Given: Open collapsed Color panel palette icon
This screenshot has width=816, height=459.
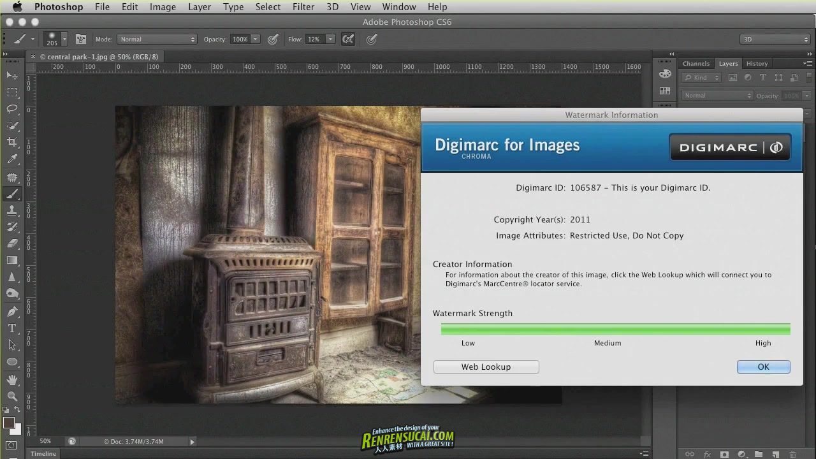Looking at the screenshot, I should coord(665,73).
